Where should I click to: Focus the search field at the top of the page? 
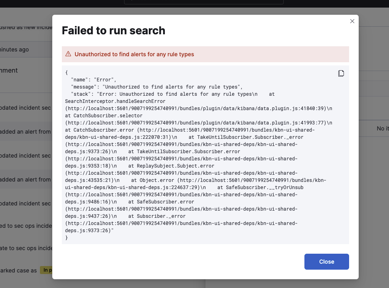click(x=204, y=2)
